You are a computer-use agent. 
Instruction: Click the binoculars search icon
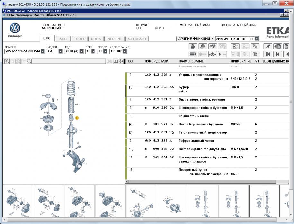pos(212,46)
